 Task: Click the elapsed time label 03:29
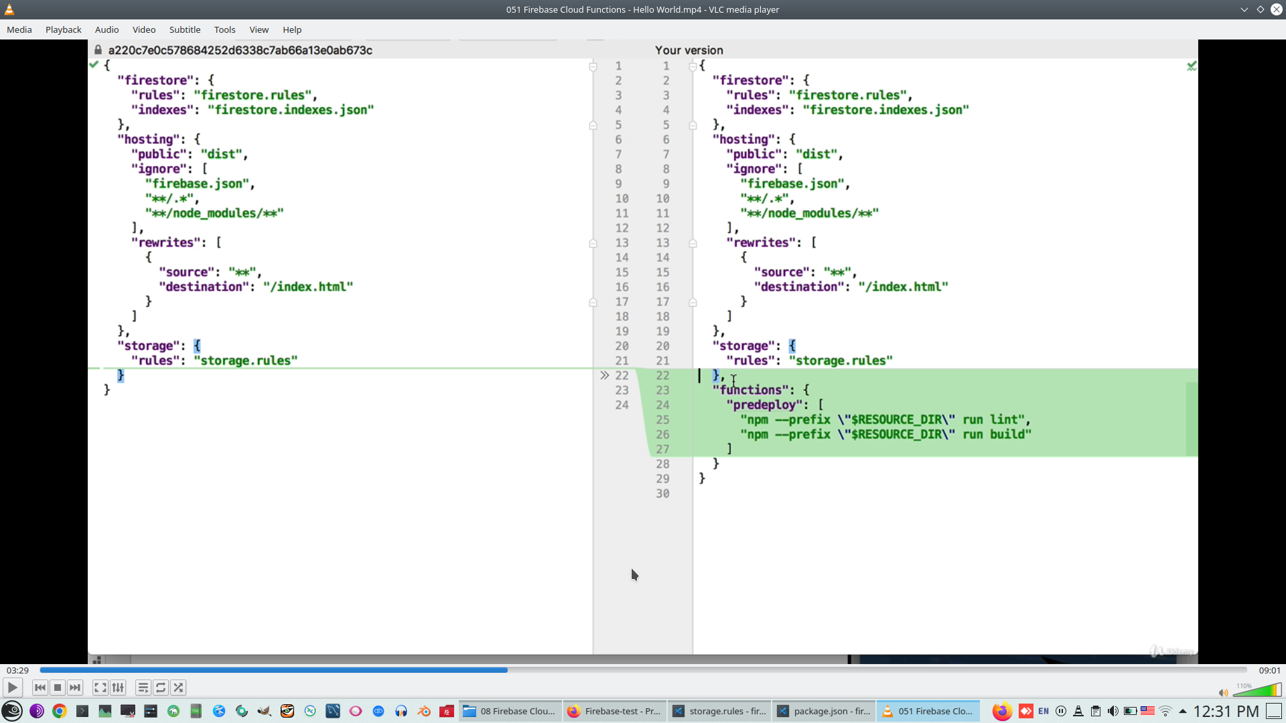[17, 670]
